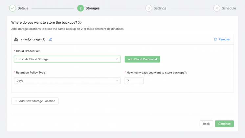Click the info icon beside the backups question
This screenshot has height=138, width=245.
[79, 23]
